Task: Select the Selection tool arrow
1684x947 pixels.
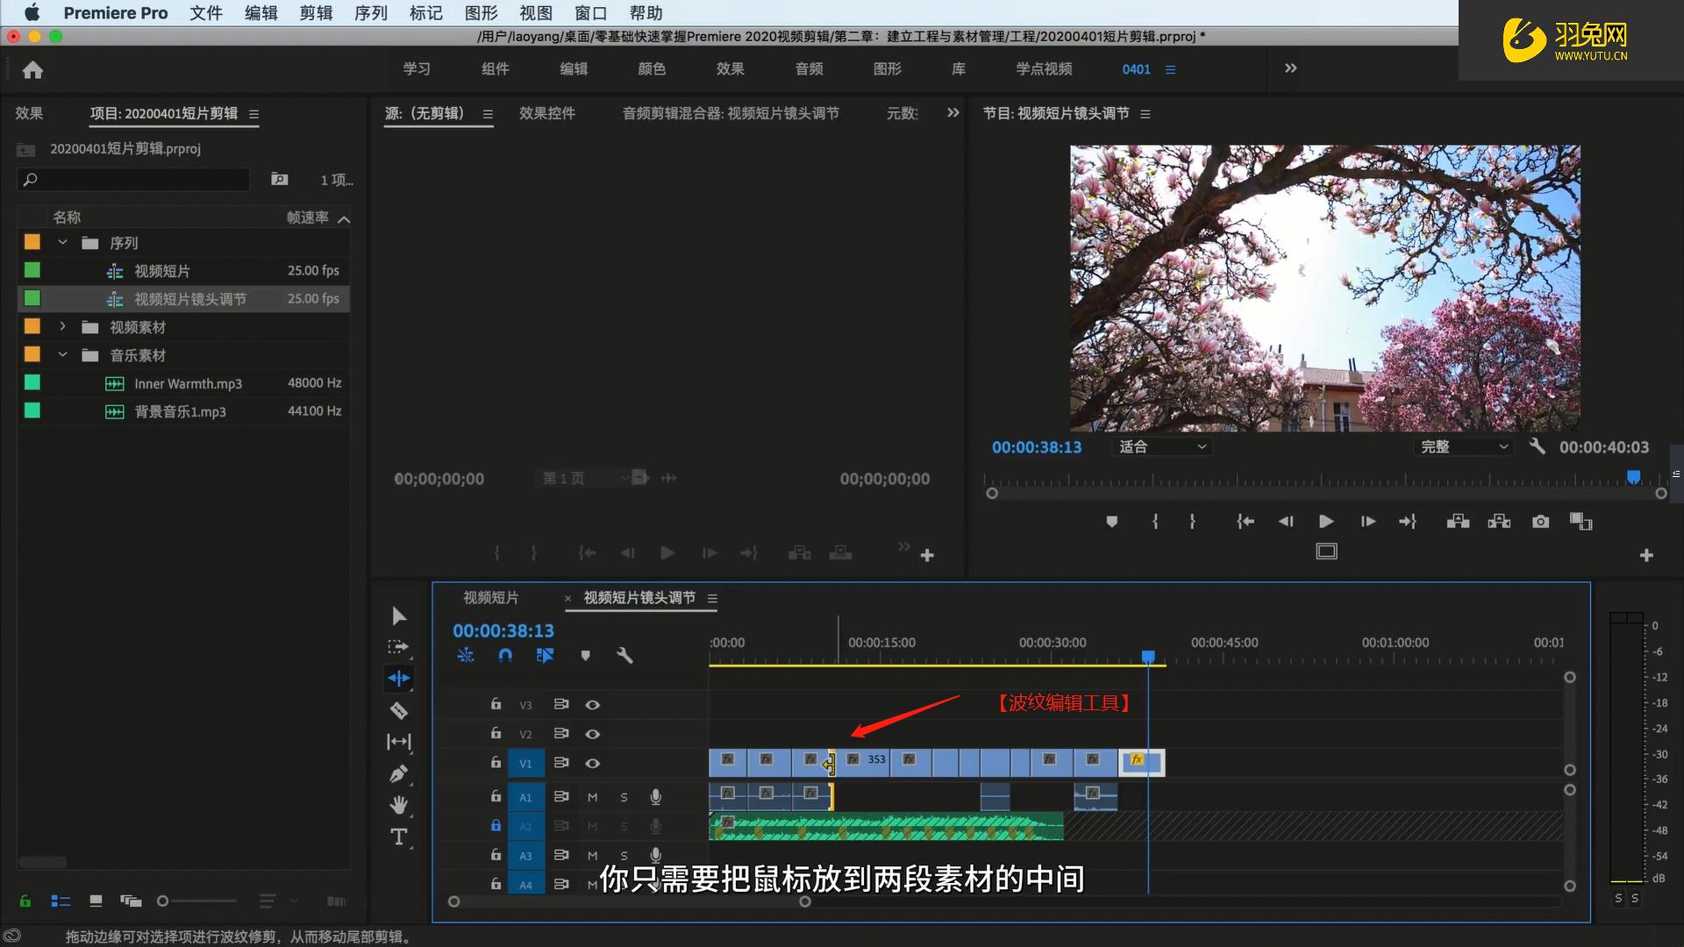Action: point(399,616)
